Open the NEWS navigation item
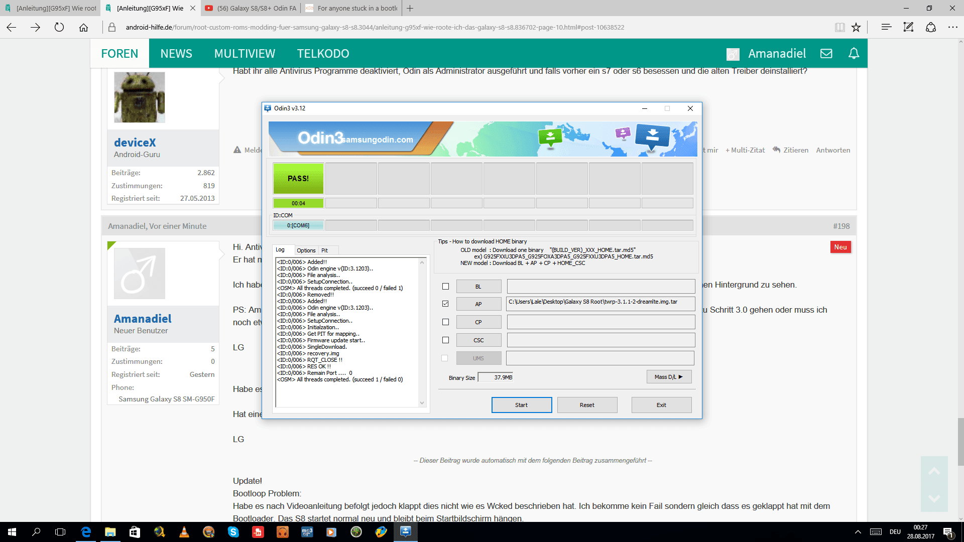 coord(176,53)
